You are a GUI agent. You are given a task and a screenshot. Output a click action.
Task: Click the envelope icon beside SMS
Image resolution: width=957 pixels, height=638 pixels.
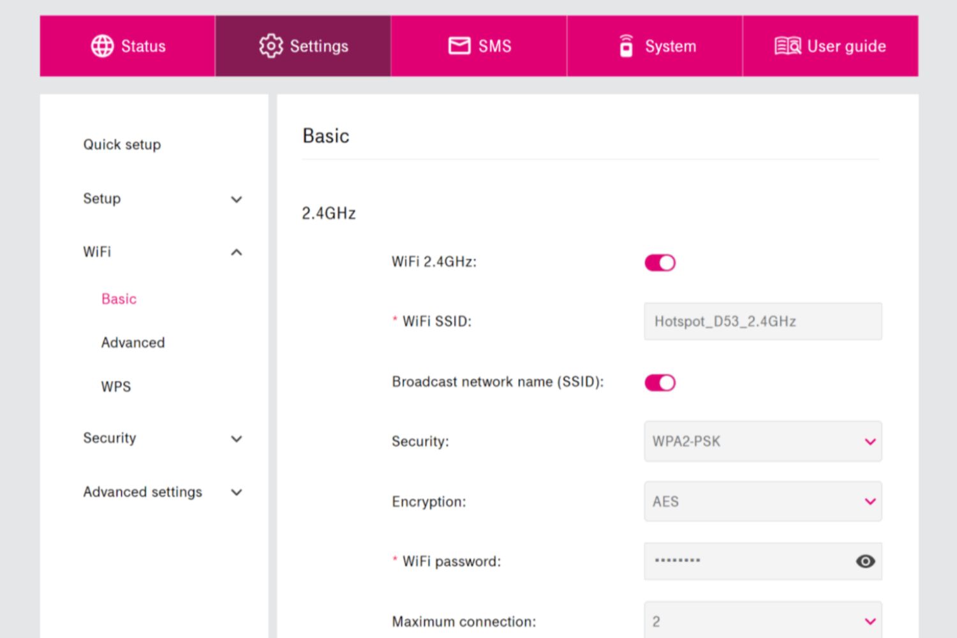point(458,45)
